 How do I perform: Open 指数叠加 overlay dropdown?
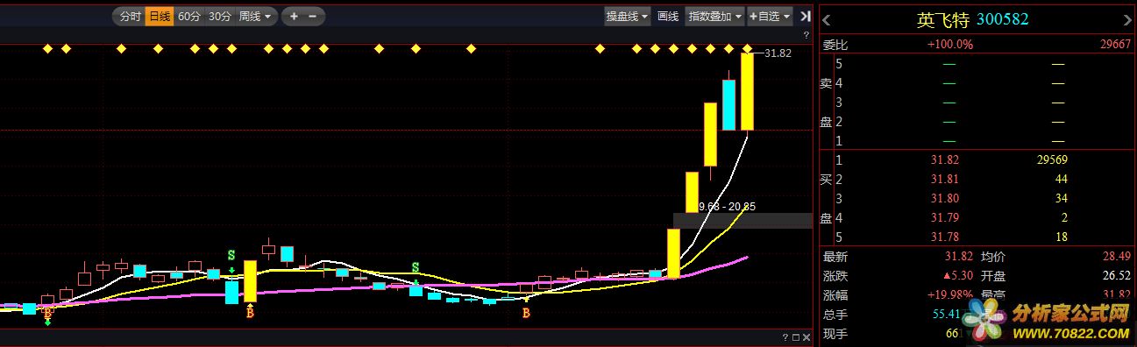point(714,16)
